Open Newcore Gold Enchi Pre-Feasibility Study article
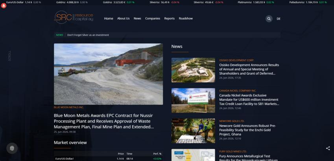 coord(247,130)
